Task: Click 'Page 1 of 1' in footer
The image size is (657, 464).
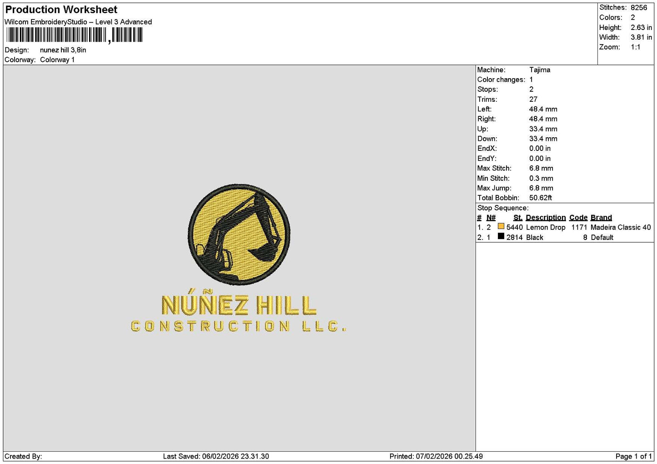Action: point(633,456)
